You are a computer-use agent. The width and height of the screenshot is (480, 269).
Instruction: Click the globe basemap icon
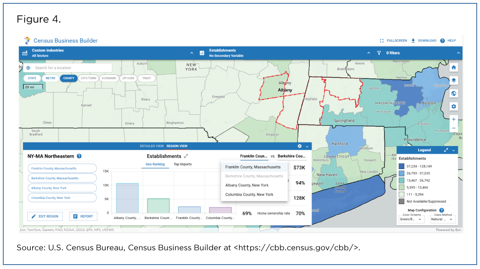pos(454,93)
